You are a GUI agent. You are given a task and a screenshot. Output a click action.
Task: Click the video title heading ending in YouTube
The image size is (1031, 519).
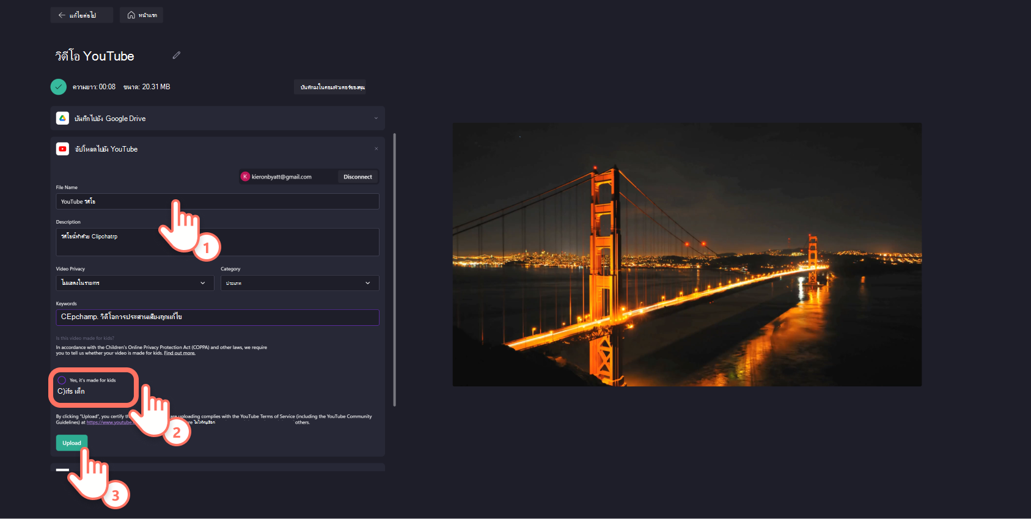tap(95, 56)
